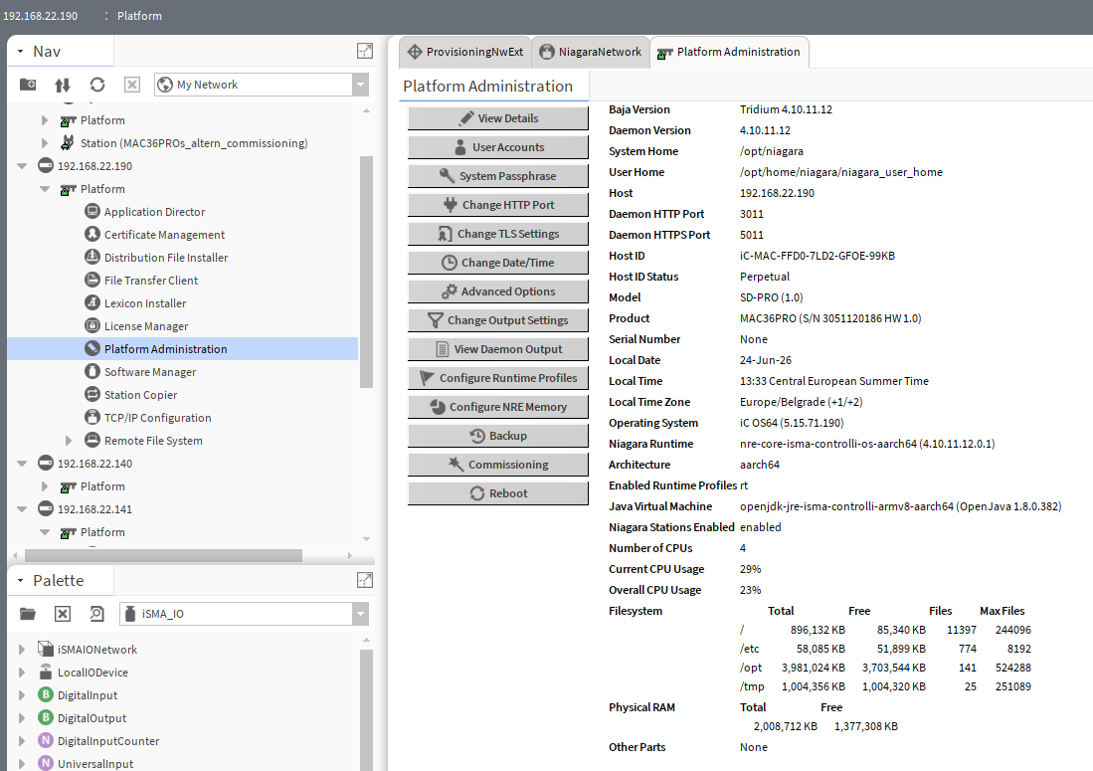
Task: Maximize the Palette panel
Action: point(365,580)
